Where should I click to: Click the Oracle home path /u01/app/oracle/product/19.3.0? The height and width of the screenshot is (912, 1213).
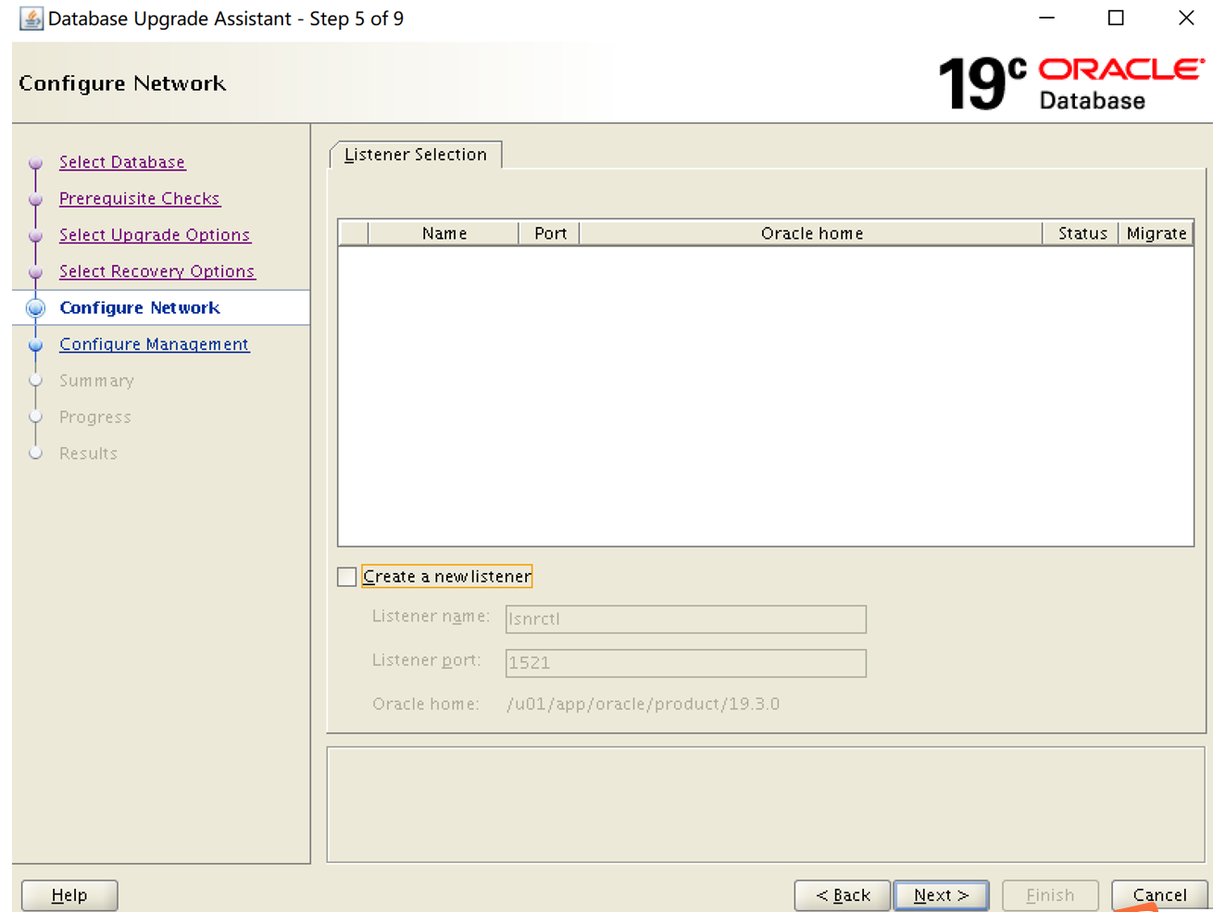644,705
